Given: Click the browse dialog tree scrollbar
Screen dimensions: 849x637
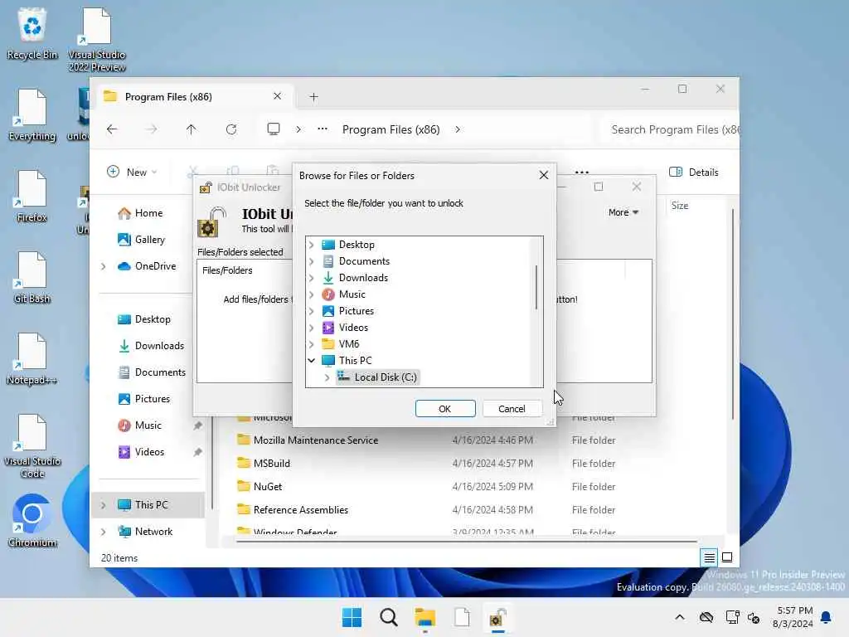Looking at the screenshot, I should pyautogui.click(x=536, y=287).
